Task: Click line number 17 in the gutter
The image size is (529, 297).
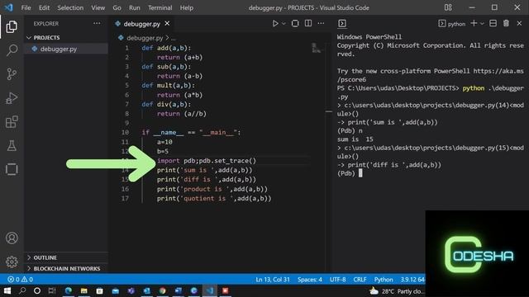Action: [x=125, y=198]
